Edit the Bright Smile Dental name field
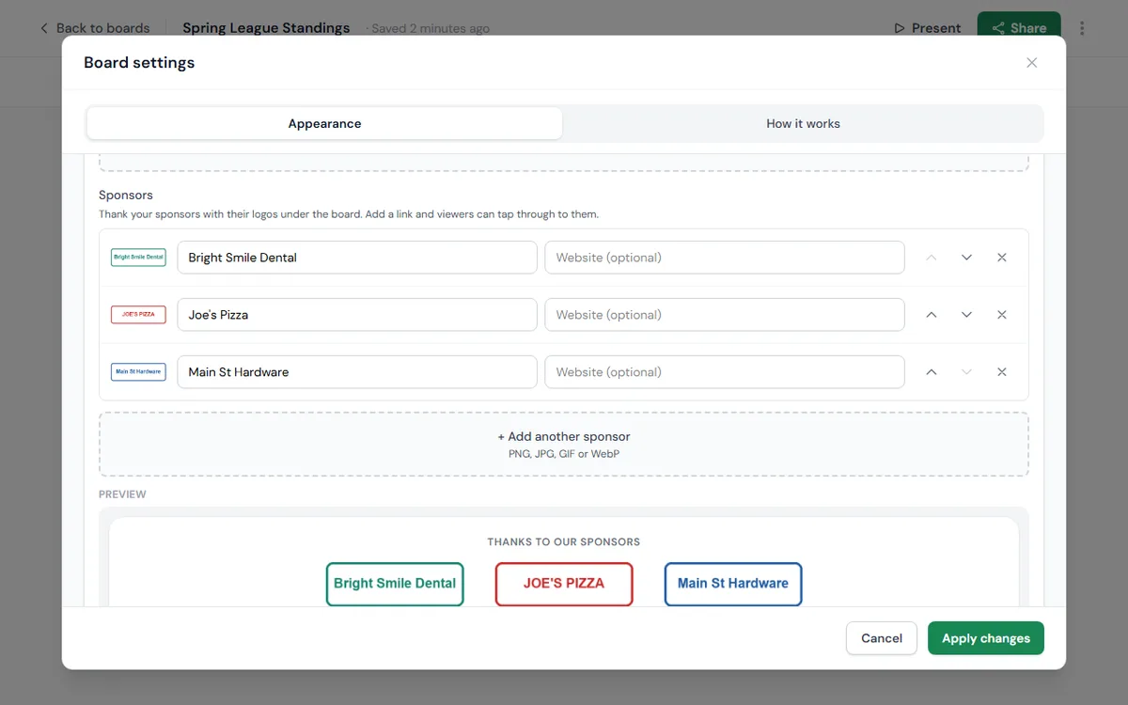 (x=357, y=258)
